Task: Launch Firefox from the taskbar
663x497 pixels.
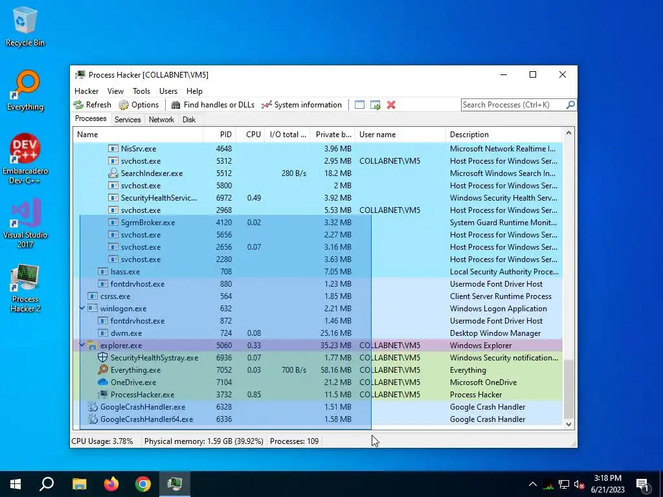Action: click(x=111, y=484)
